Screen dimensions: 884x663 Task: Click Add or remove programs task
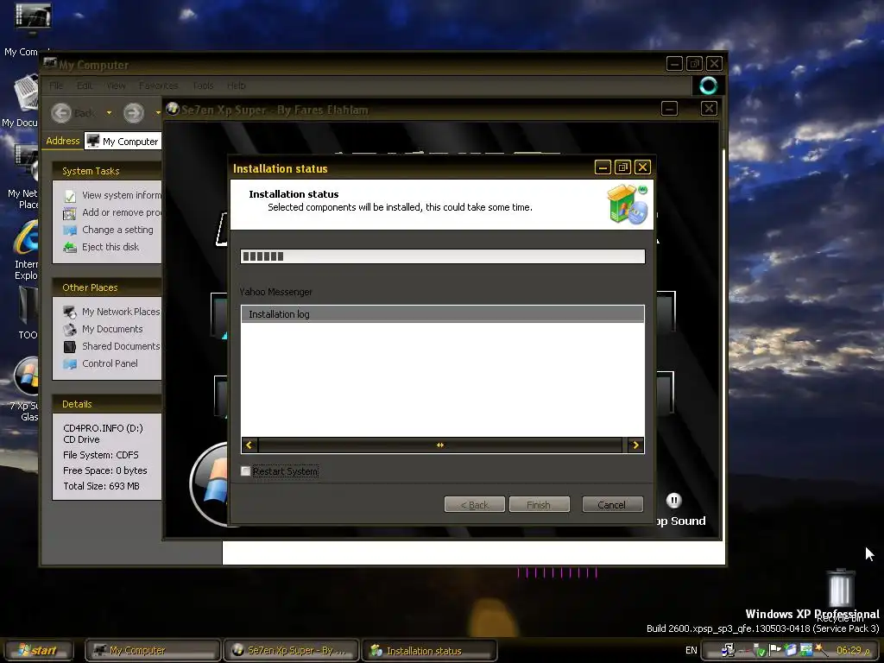tap(121, 212)
